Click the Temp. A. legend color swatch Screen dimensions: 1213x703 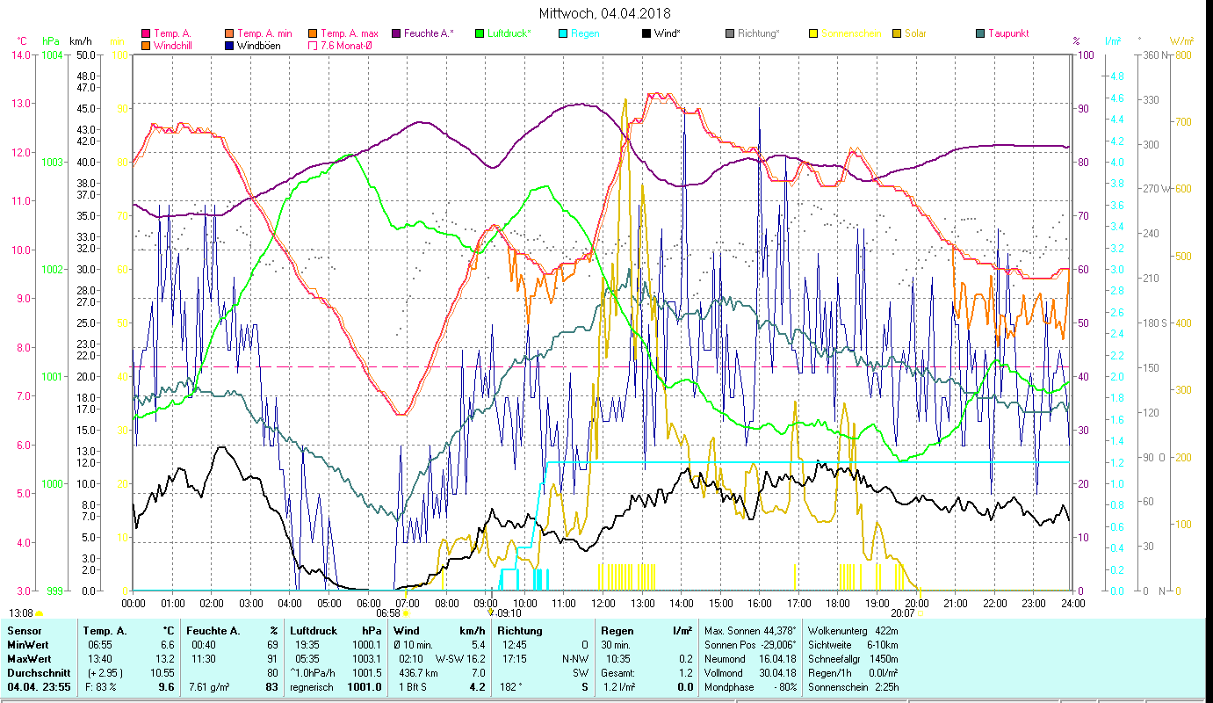coord(145,33)
